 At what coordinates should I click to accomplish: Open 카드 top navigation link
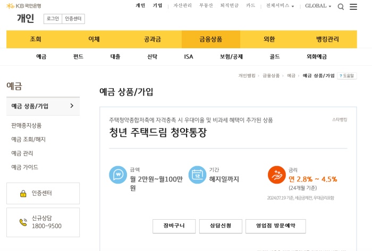pyautogui.click(x=250, y=5)
